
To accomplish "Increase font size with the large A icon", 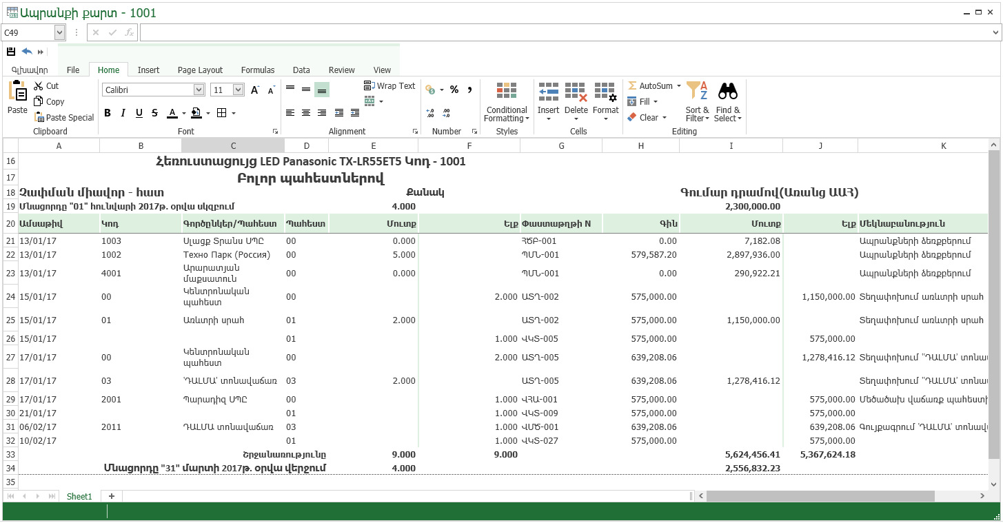I will [x=254, y=90].
